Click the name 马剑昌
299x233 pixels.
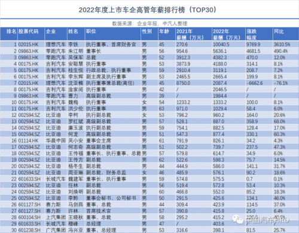point(75,204)
